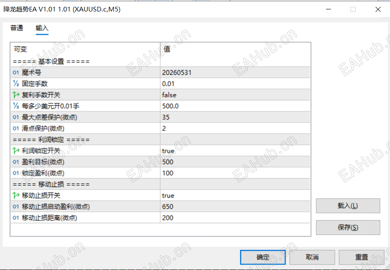Switch to the 普通 tab
390x270 pixels.
17,28
